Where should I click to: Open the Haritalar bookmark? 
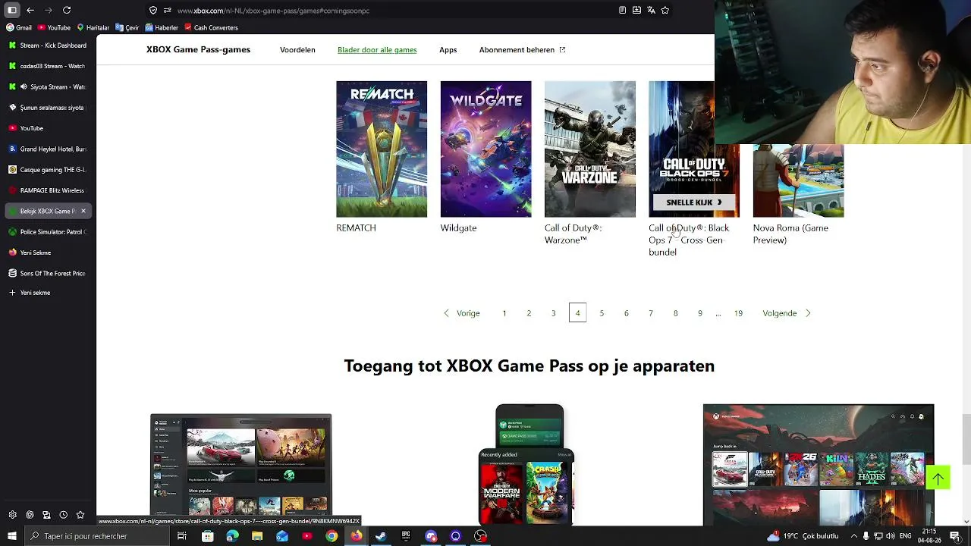click(x=93, y=28)
